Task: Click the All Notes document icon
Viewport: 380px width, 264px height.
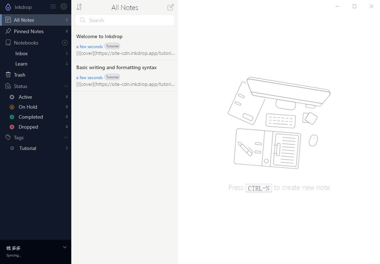Action: pyautogui.click(x=8, y=20)
